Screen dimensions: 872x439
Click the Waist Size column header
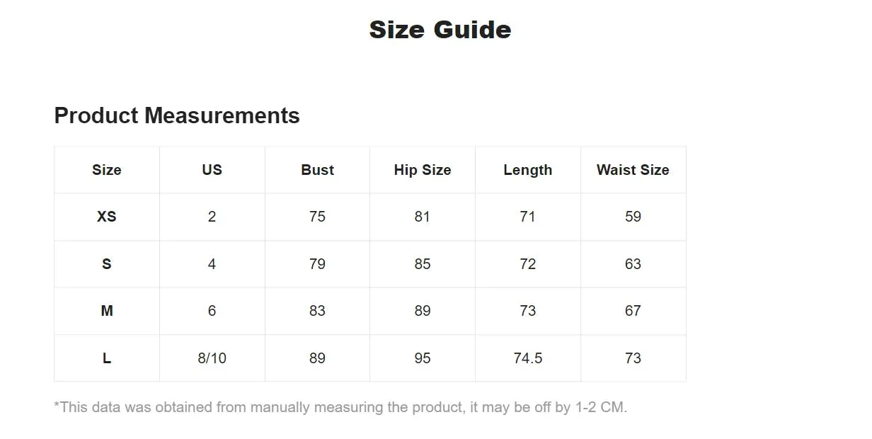(x=633, y=170)
